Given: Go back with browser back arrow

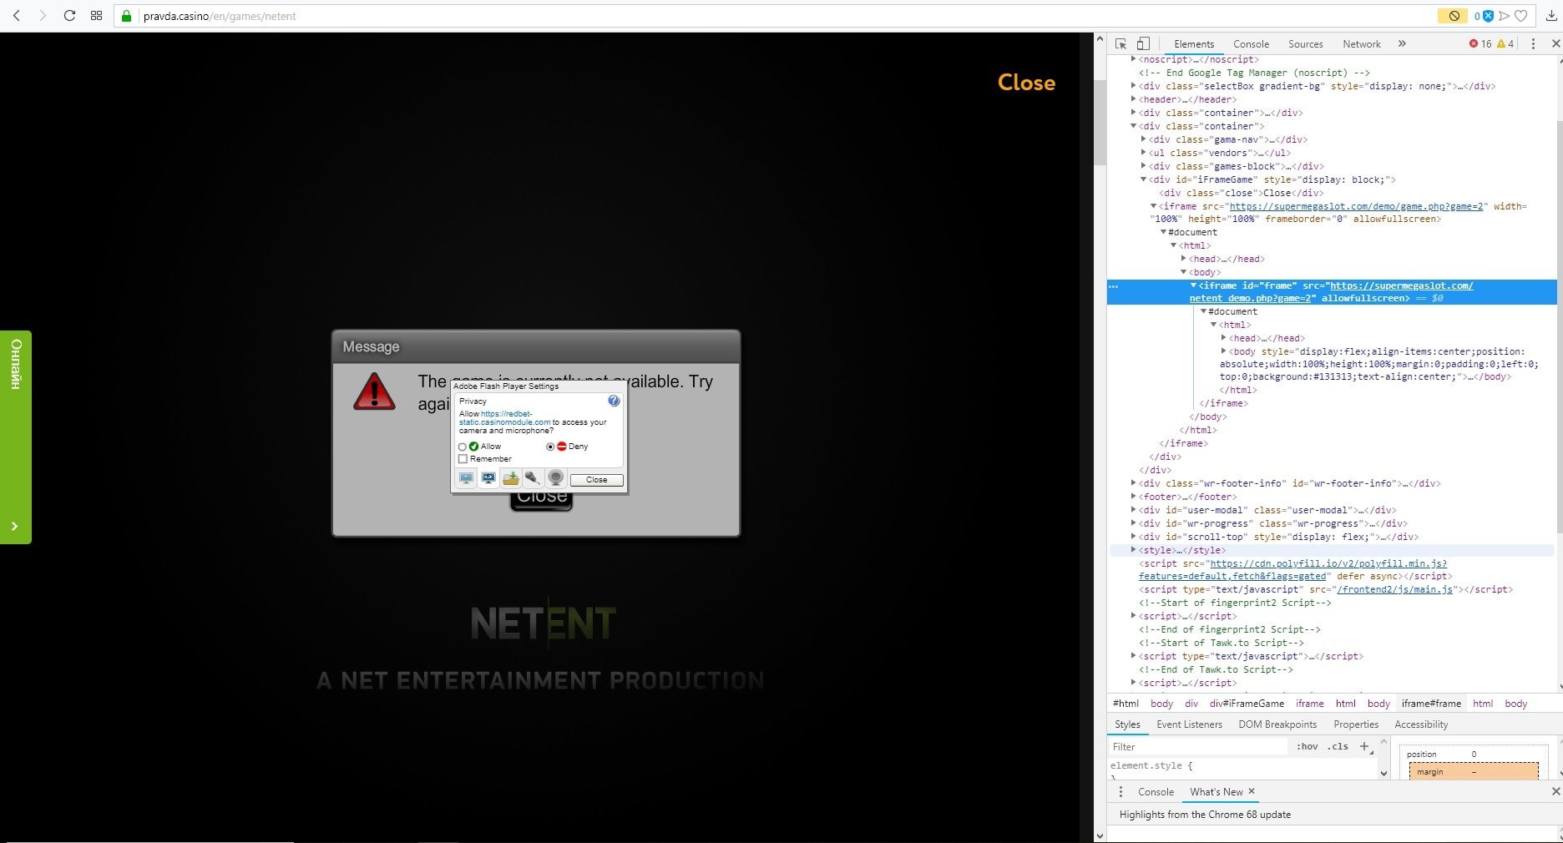Looking at the screenshot, I should click(17, 16).
